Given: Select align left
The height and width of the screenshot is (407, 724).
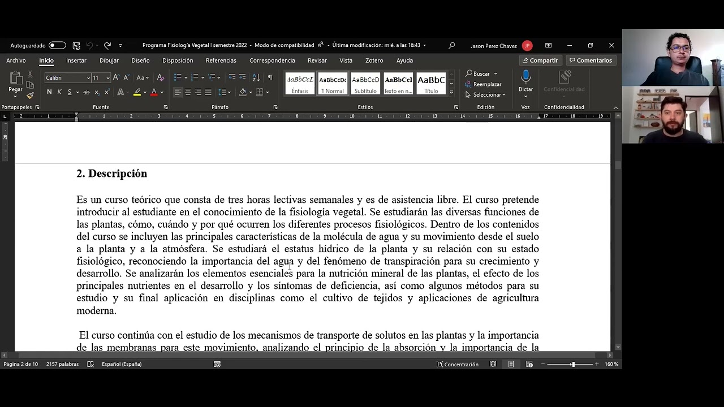Looking at the screenshot, I should (x=178, y=92).
